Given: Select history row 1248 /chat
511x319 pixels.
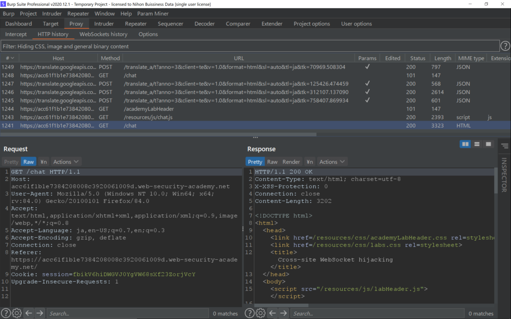Looking at the screenshot, I should pos(255,75).
